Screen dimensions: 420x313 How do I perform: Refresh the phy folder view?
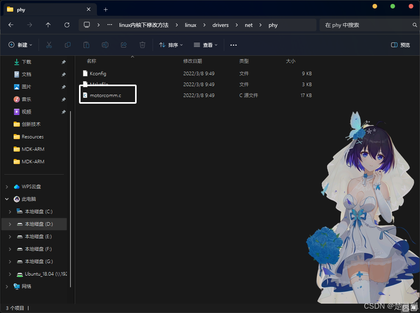[67, 25]
